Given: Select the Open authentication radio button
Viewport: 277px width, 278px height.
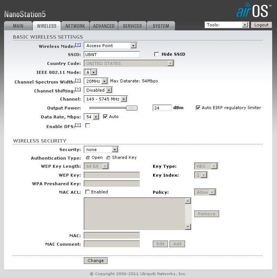Looking at the screenshot, I should [x=88, y=158].
